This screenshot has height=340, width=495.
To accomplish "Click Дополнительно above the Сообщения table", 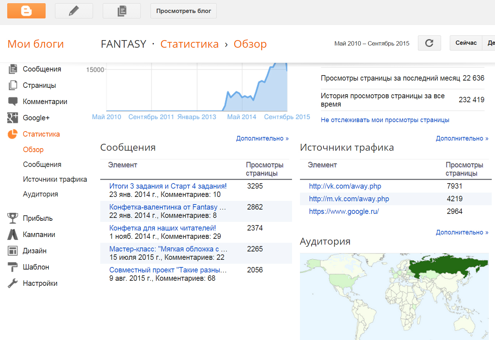I will click(x=262, y=138).
